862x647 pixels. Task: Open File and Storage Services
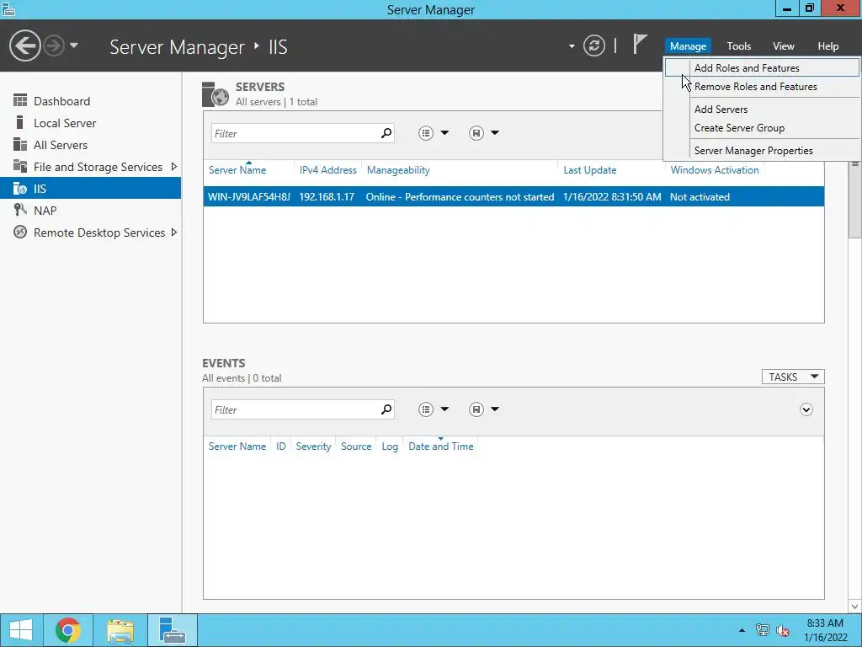tap(91, 167)
